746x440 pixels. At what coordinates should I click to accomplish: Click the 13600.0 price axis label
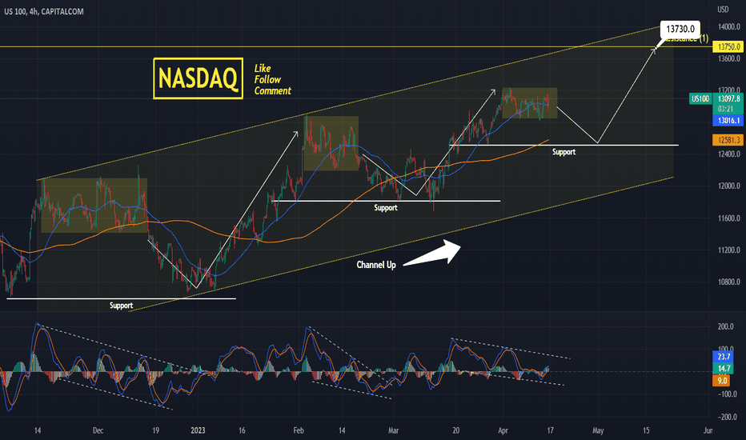pyautogui.click(x=729, y=58)
